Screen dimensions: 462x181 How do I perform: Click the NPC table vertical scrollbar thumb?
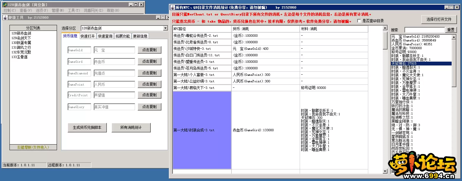click(385, 40)
